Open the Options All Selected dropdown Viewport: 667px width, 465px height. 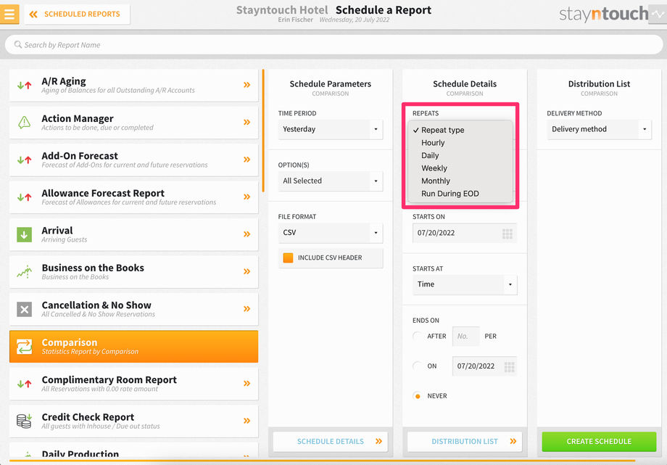pos(331,181)
